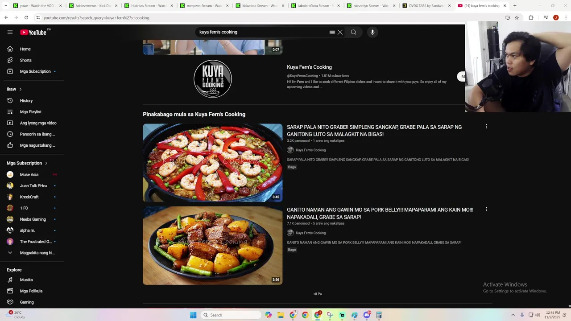The height and width of the screenshot is (321, 571).
Task: Click The Frustrated G... avatar icon
Action: (x=10, y=242)
